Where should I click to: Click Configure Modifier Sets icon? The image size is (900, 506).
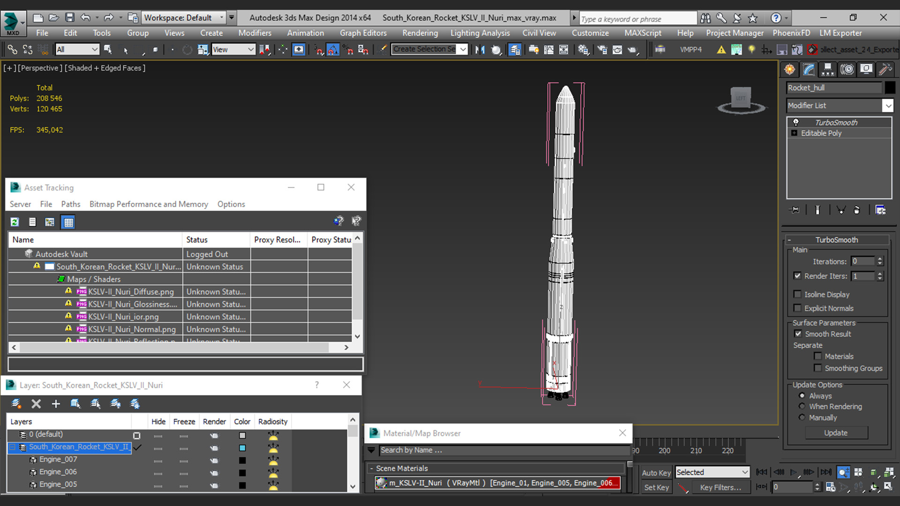click(880, 210)
